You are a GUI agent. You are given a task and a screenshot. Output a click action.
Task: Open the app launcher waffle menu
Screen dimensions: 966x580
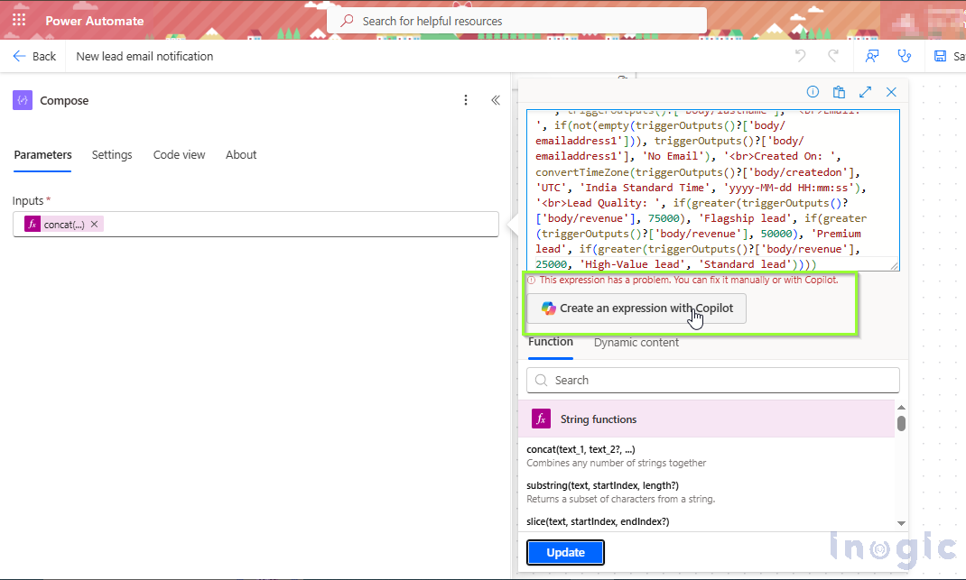[19, 20]
